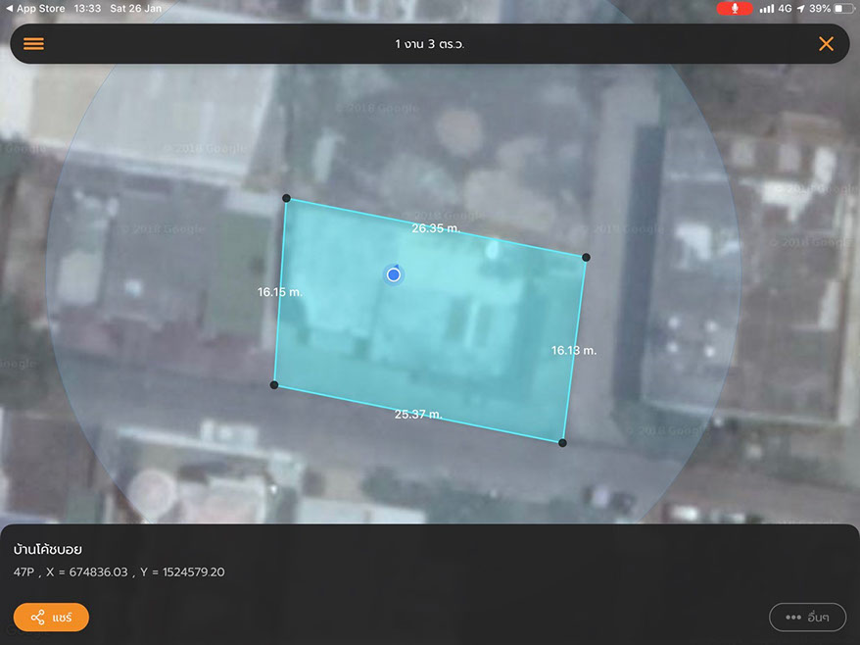Tap the 26.35 m. edge length label
Viewport: 860px width, 645px height.
(x=436, y=228)
